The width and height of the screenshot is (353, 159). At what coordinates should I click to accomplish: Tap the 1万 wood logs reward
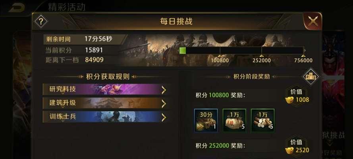point(262,120)
